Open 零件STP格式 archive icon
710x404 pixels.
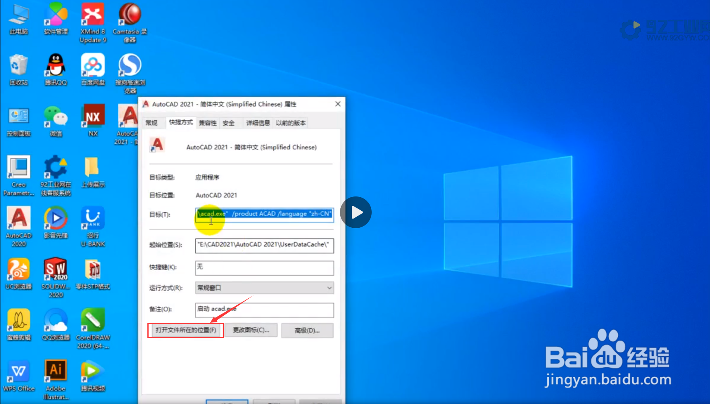(93, 274)
